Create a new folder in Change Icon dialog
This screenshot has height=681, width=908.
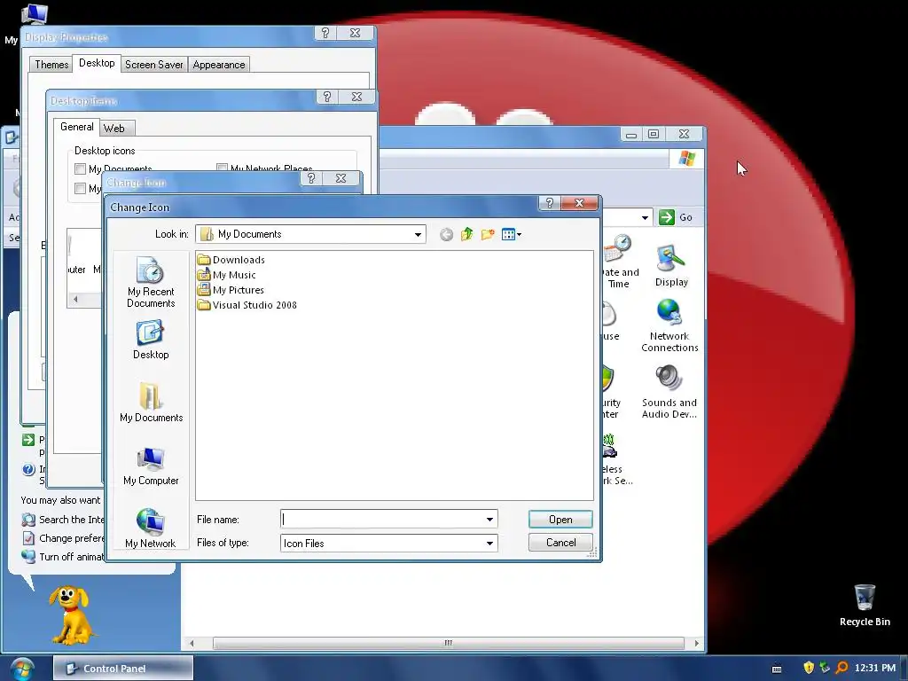coord(488,234)
